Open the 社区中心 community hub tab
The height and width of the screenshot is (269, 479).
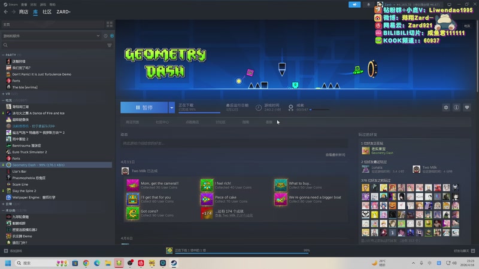pyautogui.click(x=162, y=122)
